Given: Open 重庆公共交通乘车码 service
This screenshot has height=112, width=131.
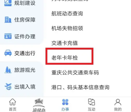Looking at the screenshot, I should 75,72.
